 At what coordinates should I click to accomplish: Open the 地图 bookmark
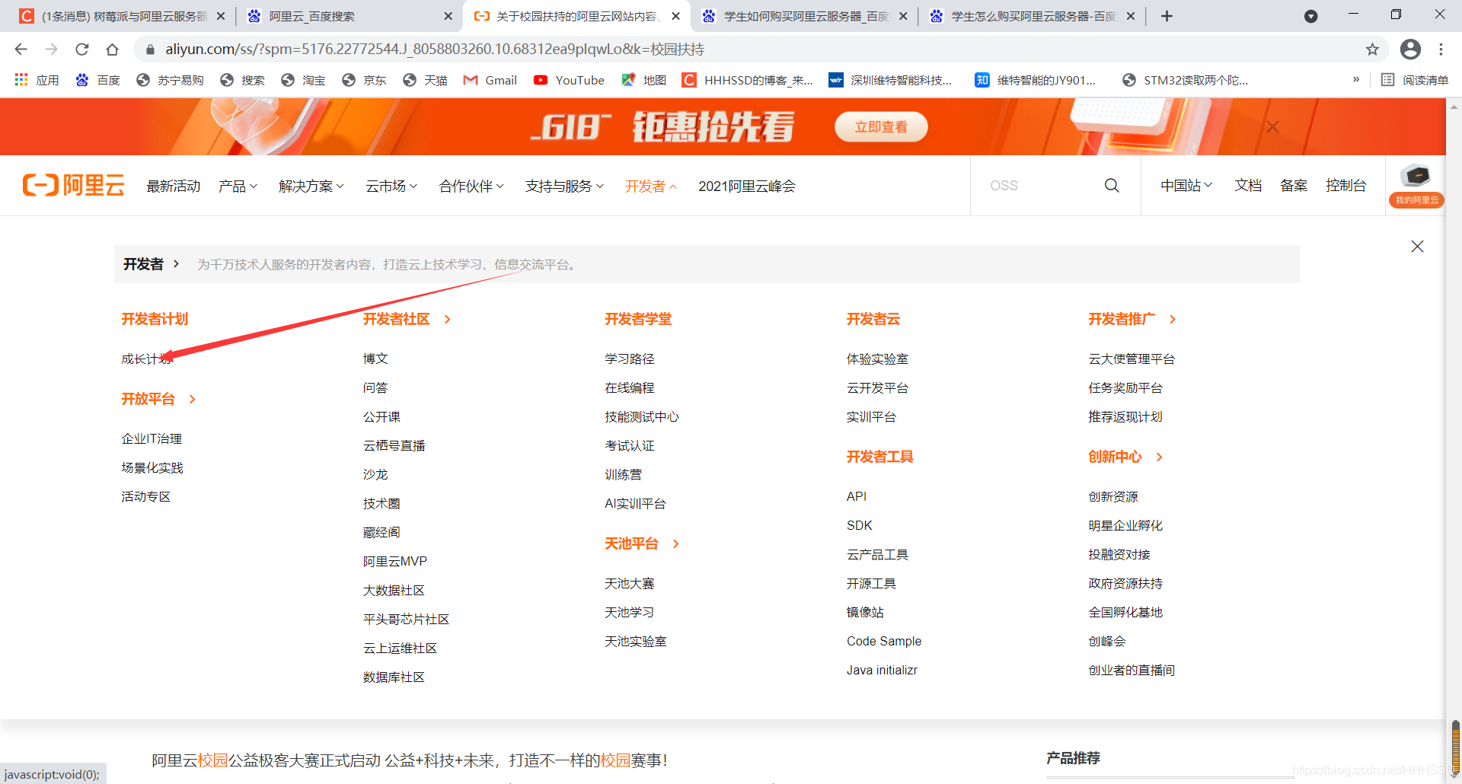point(643,80)
